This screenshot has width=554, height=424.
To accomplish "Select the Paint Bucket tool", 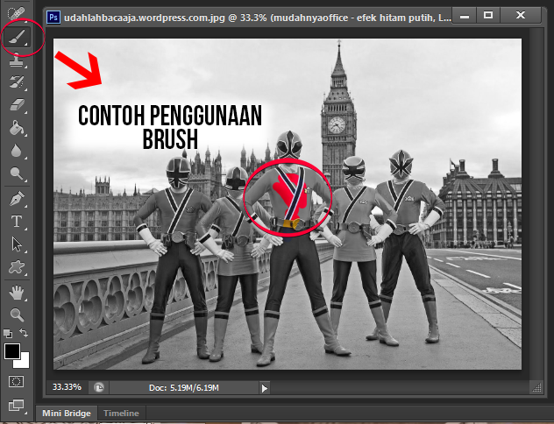I will pos(17,128).
